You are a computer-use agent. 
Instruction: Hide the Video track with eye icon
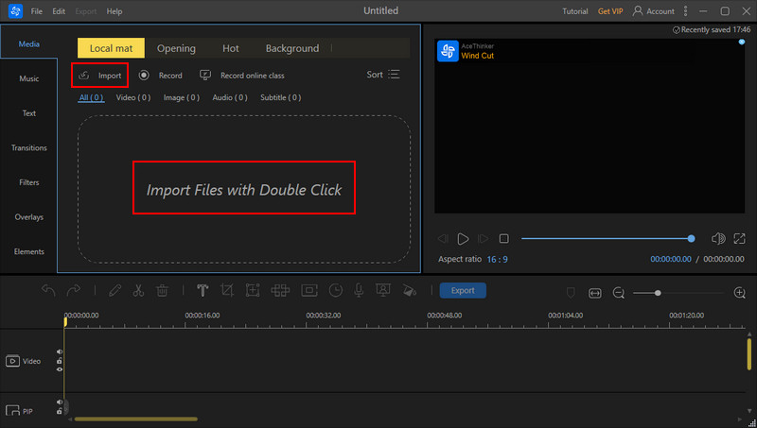[x=60, y=369]
